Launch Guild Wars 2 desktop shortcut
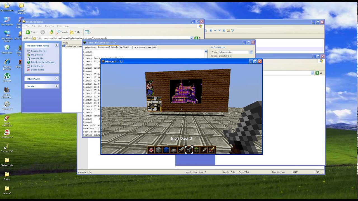 point(7,133)
